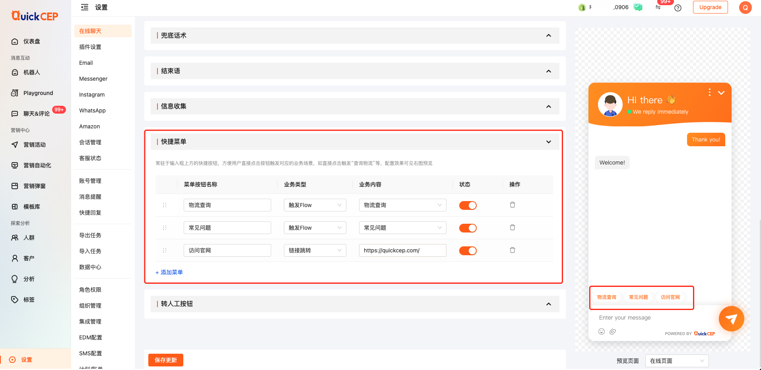This screenshot has width=761, height=370.
Task: Open business type dropdown for 常见问题 row
Action: click(x=315, y=228)
